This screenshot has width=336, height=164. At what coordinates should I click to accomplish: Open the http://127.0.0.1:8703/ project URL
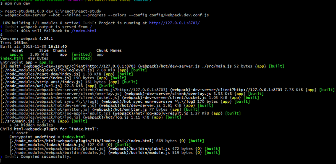(175, 23)
